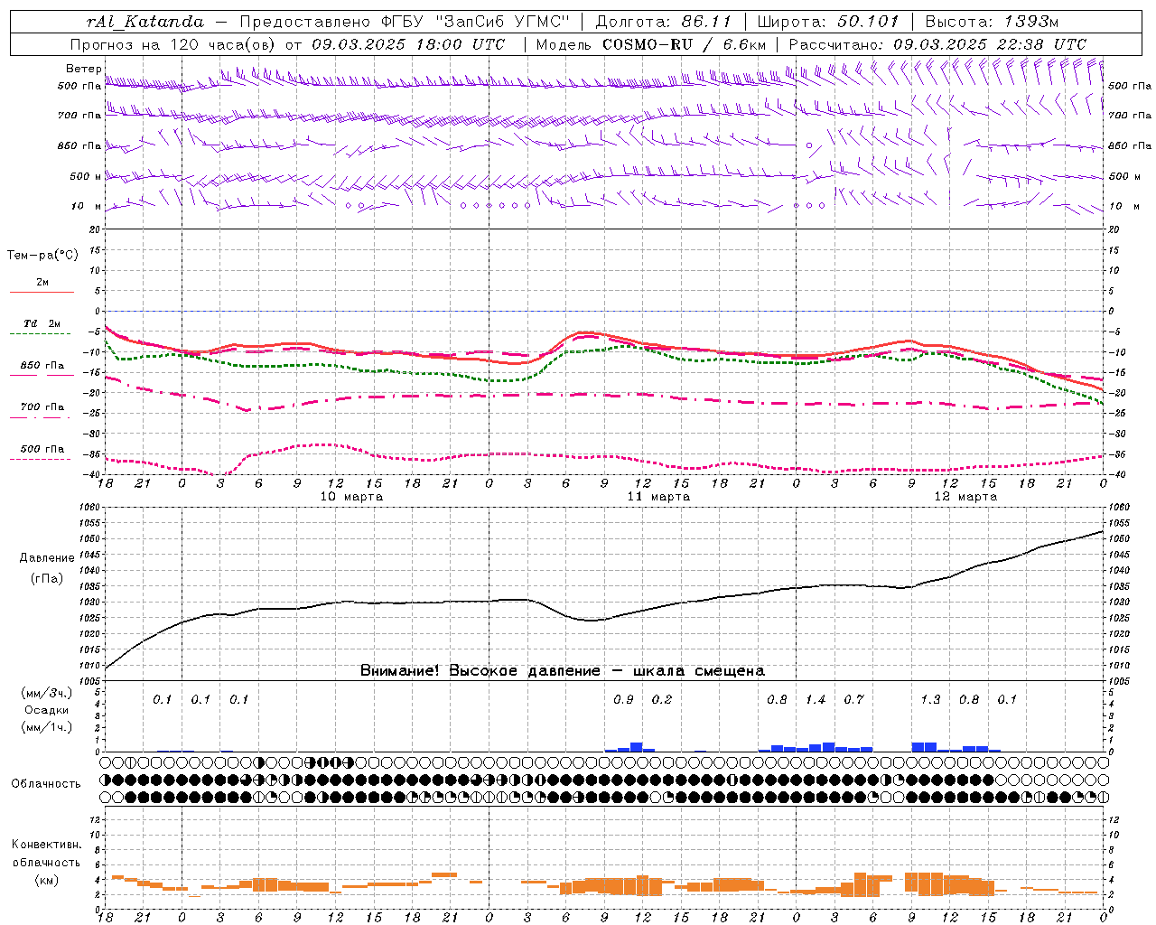Click the '10 марта' date label
Screen dimensions: 1156x925
[x=351, y=496]
